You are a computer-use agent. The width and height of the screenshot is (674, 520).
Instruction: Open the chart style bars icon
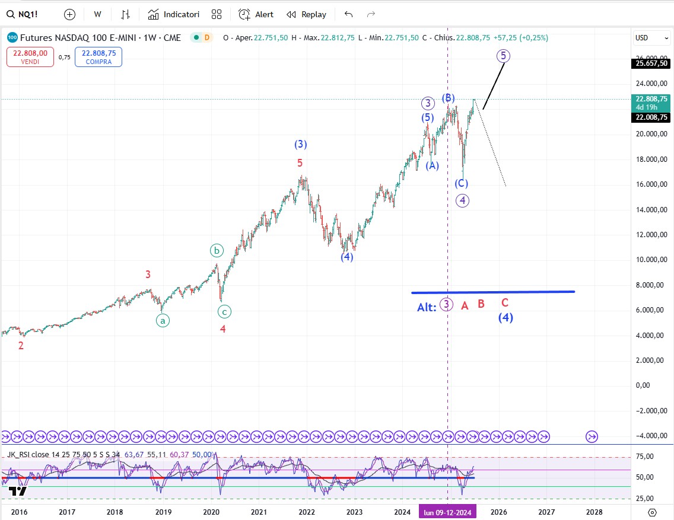(125, 15)
